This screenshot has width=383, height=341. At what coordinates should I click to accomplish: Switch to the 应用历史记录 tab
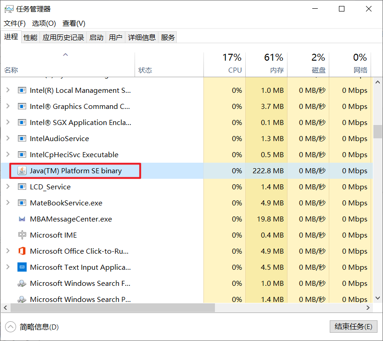pyautogui.click(x=63, y=37)
